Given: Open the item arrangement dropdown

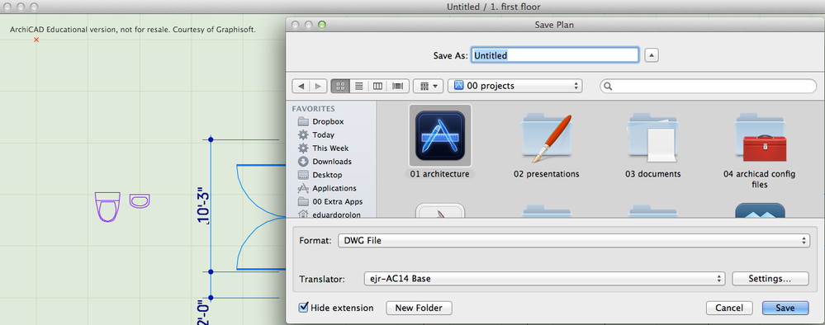Looking at the screenshot, I should click(x=429, y=86).
